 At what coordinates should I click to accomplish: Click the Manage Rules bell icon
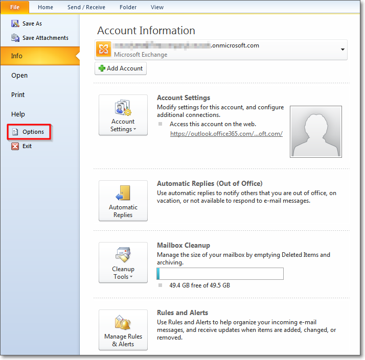point(123,323)
